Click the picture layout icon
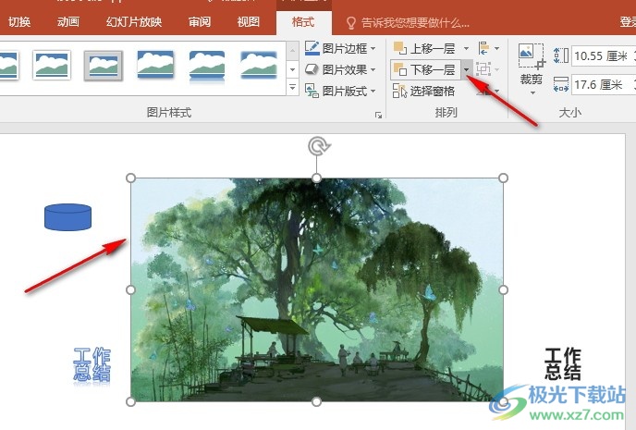The width and height of the screenshot is (636, 430). (x=312, y=92)
